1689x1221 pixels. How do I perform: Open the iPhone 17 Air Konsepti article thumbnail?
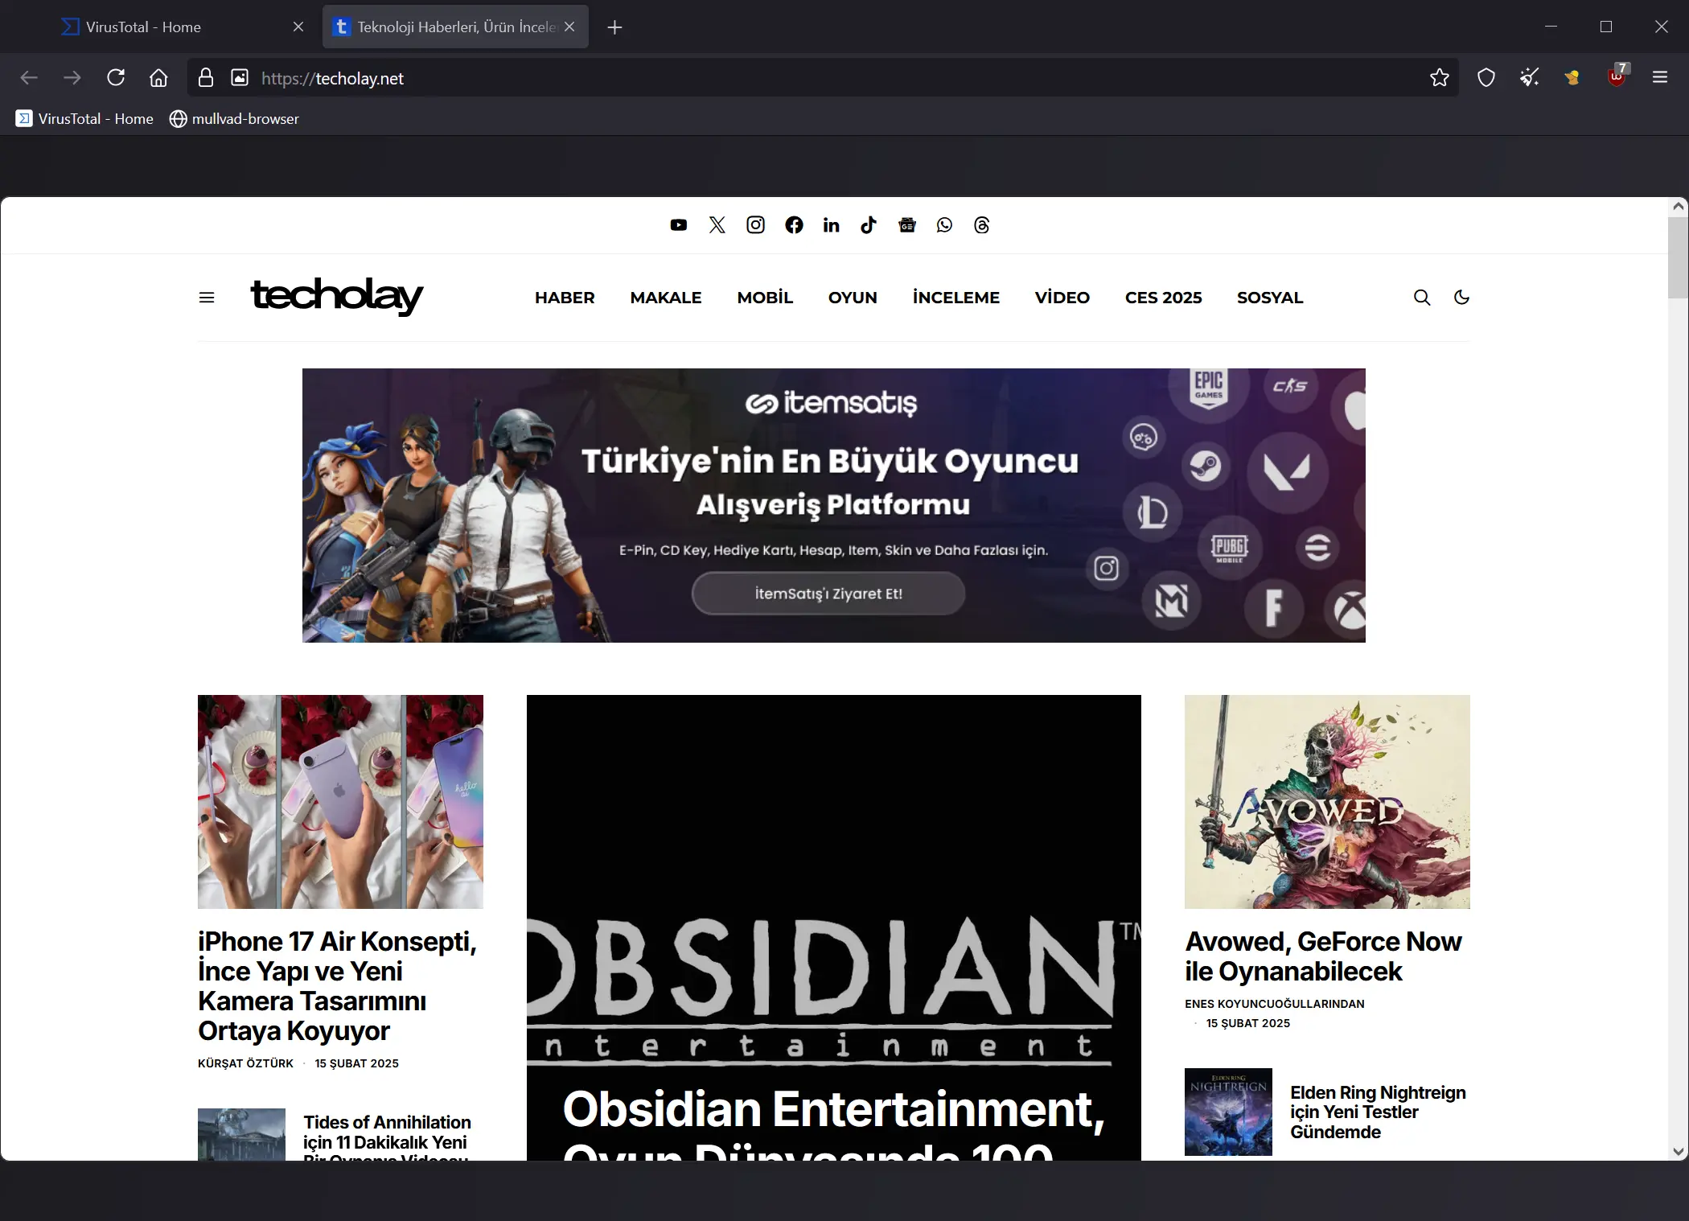(x=340, y=802)
